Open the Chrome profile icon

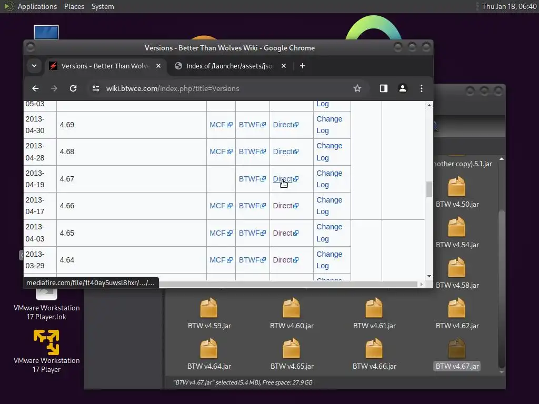(x=403, y=88)
